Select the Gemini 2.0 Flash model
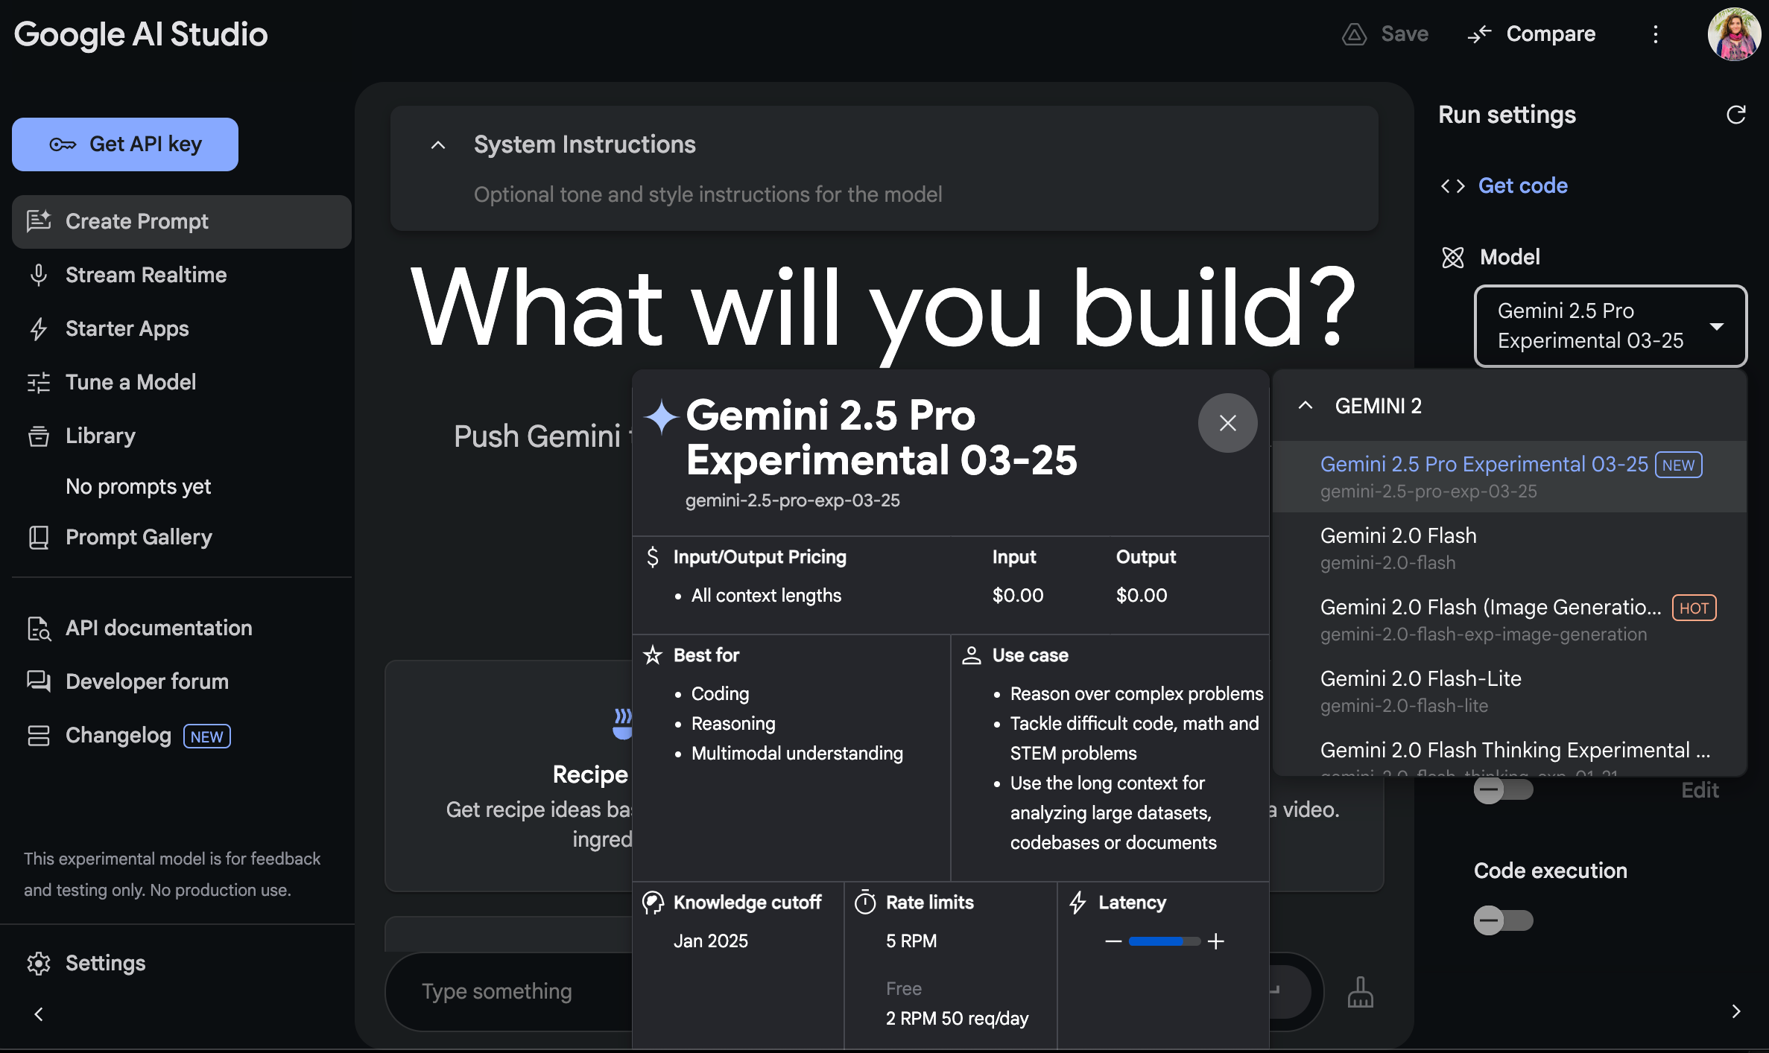The image size is (1769, 1053). [x=1510, y=548]
